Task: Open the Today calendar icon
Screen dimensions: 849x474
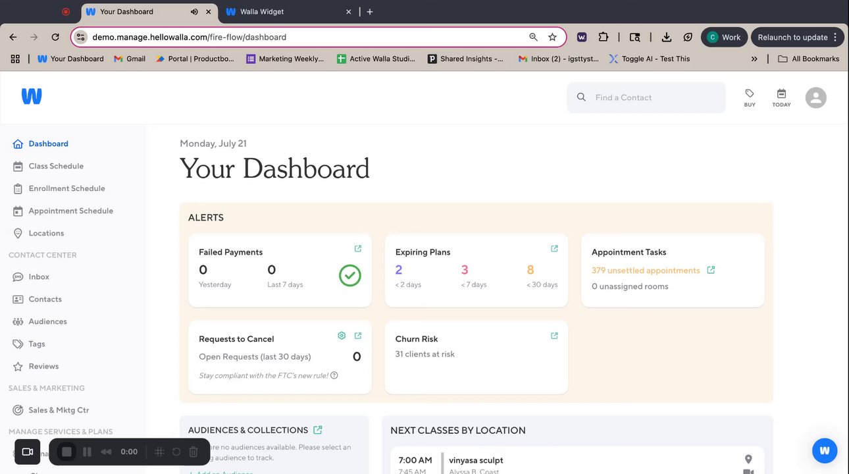Action: pos(781,97)
